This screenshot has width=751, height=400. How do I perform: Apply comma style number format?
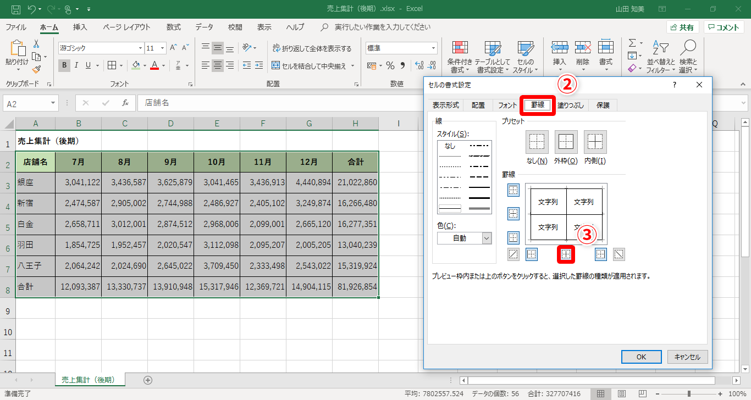click(x=402, y=65)
